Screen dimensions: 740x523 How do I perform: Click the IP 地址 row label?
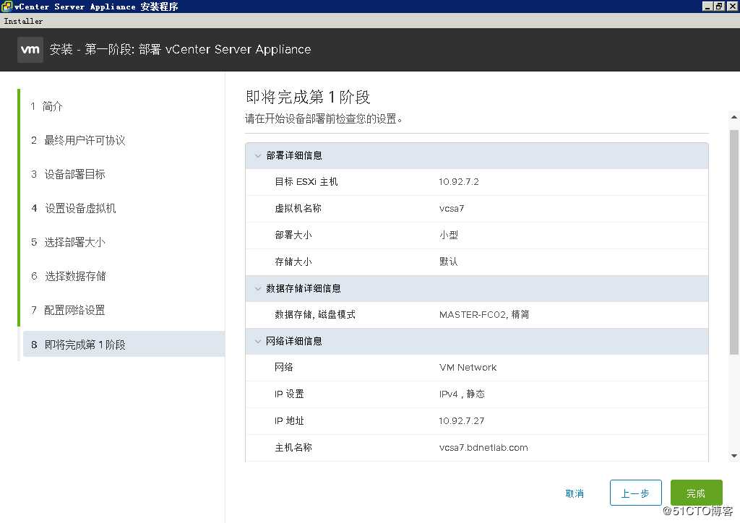tap(289, 420)
